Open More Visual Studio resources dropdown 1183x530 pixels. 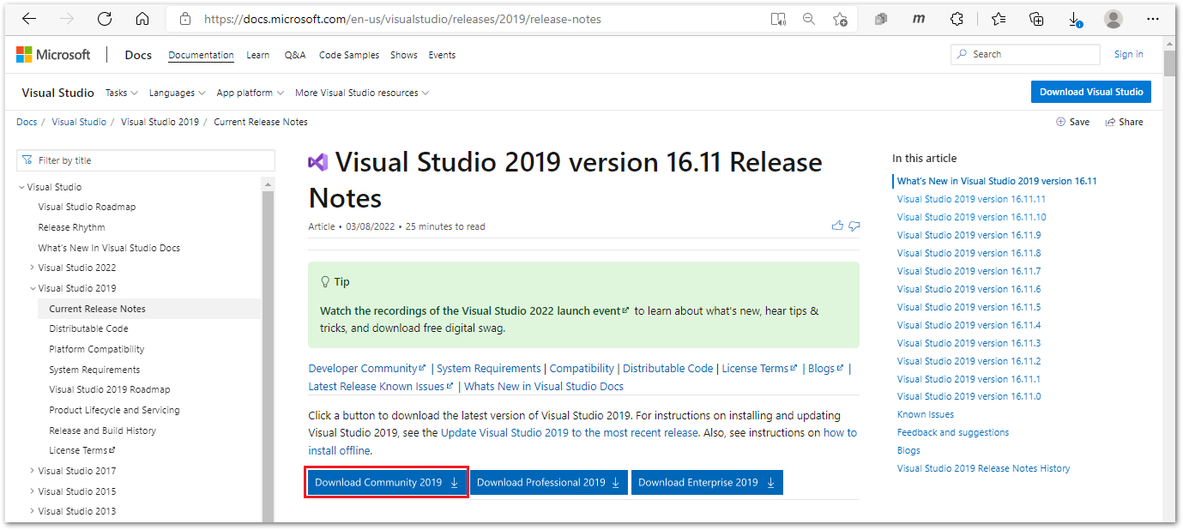(362, 93)
